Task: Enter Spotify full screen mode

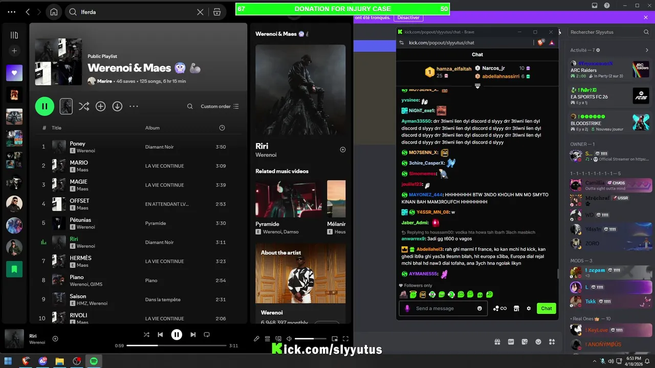Action: click(345, 338)
